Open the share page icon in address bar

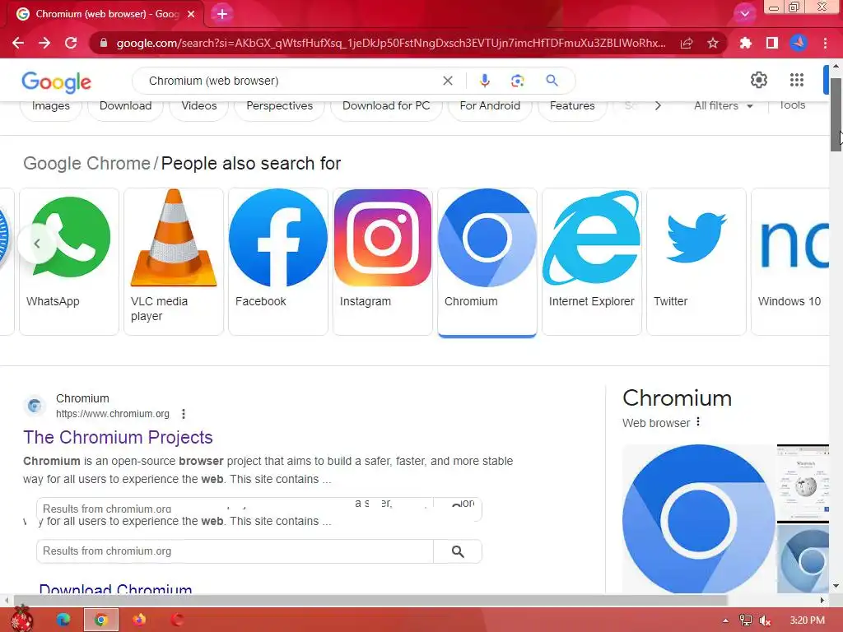click(x=686, y=43)
